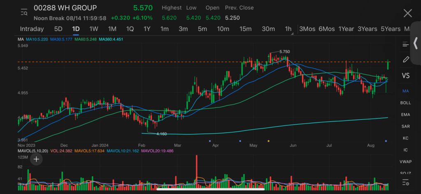This screenshot has height=194, width=421.
Task: Toggle the SAR indicator
Action: click(x=405, y=126)
